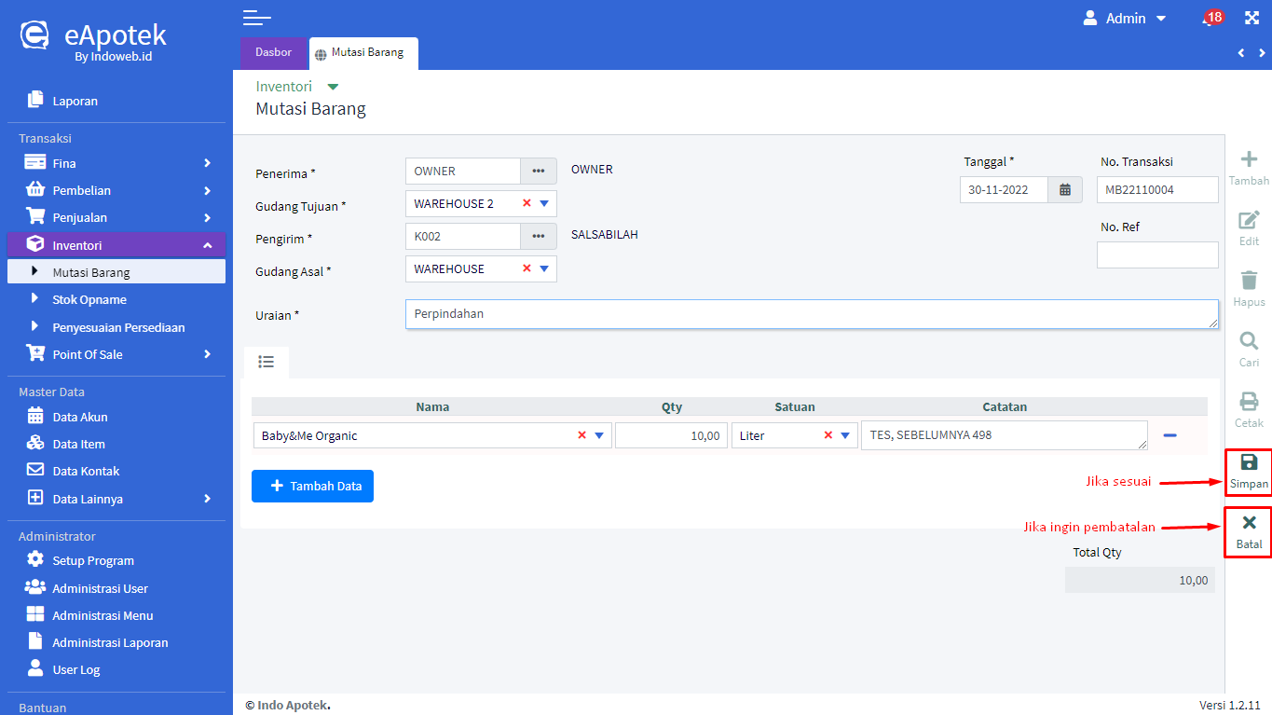Screen dimensions: 1272x715
Task: Open the Gudang Asal dropdown
Action: pyautogui.click(x=544, y=269)
